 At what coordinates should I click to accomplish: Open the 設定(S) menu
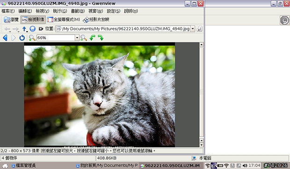114,11
